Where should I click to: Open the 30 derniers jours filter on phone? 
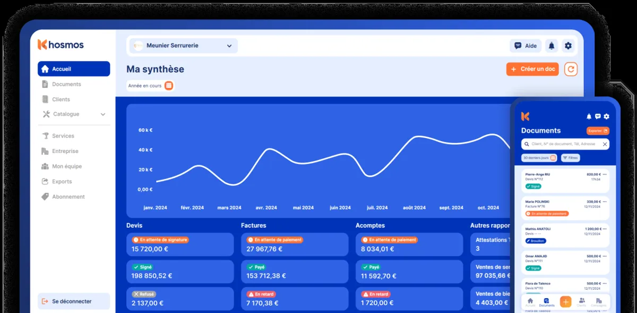(539, 158)
